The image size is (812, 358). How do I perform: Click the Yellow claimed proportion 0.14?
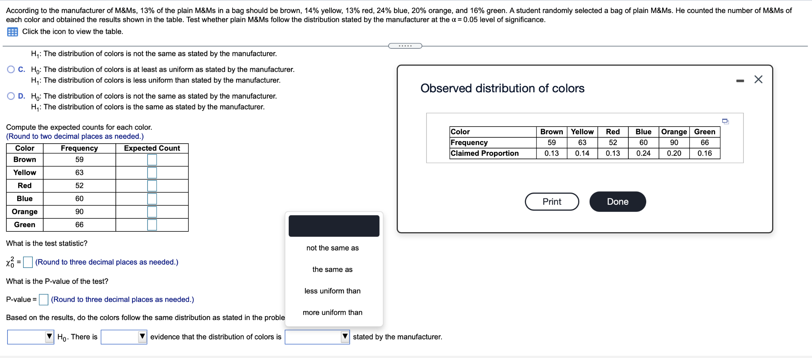pos(582,153)
